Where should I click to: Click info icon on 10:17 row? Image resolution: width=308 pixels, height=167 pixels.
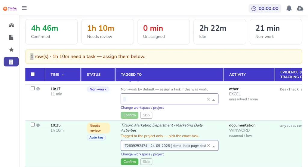38,89
